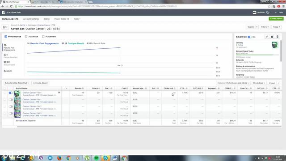Viewport: 286px width, 161px height.
Task: Click the advert set preview thumbnail in side panel
Action: (x=275, y=45)
